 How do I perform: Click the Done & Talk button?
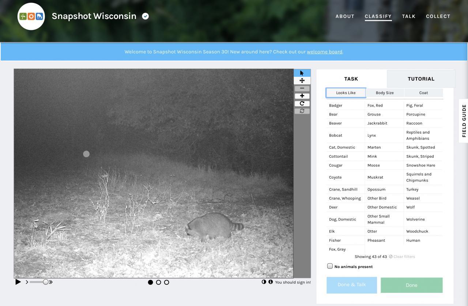[352, 285]
